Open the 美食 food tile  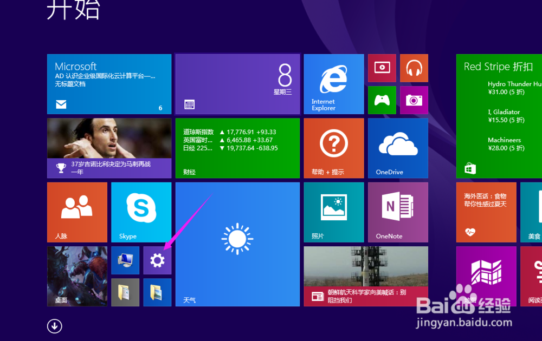(x=531, y=212)
